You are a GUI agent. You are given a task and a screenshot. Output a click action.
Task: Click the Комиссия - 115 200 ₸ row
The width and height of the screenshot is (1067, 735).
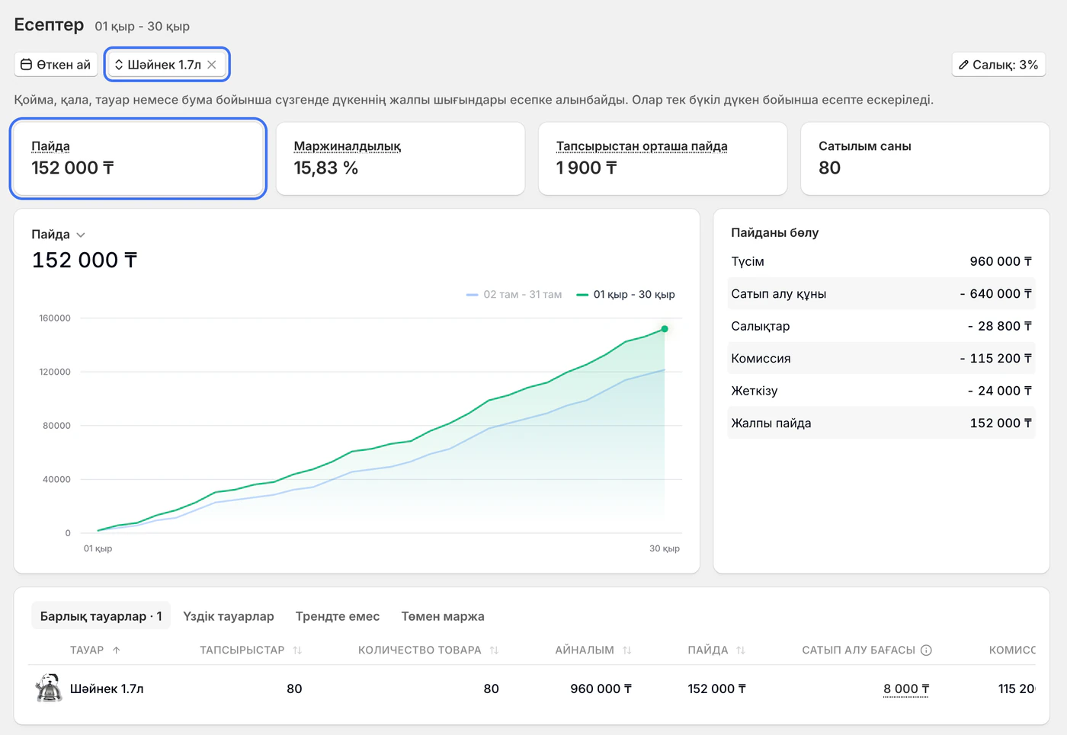tap(881, 358)
